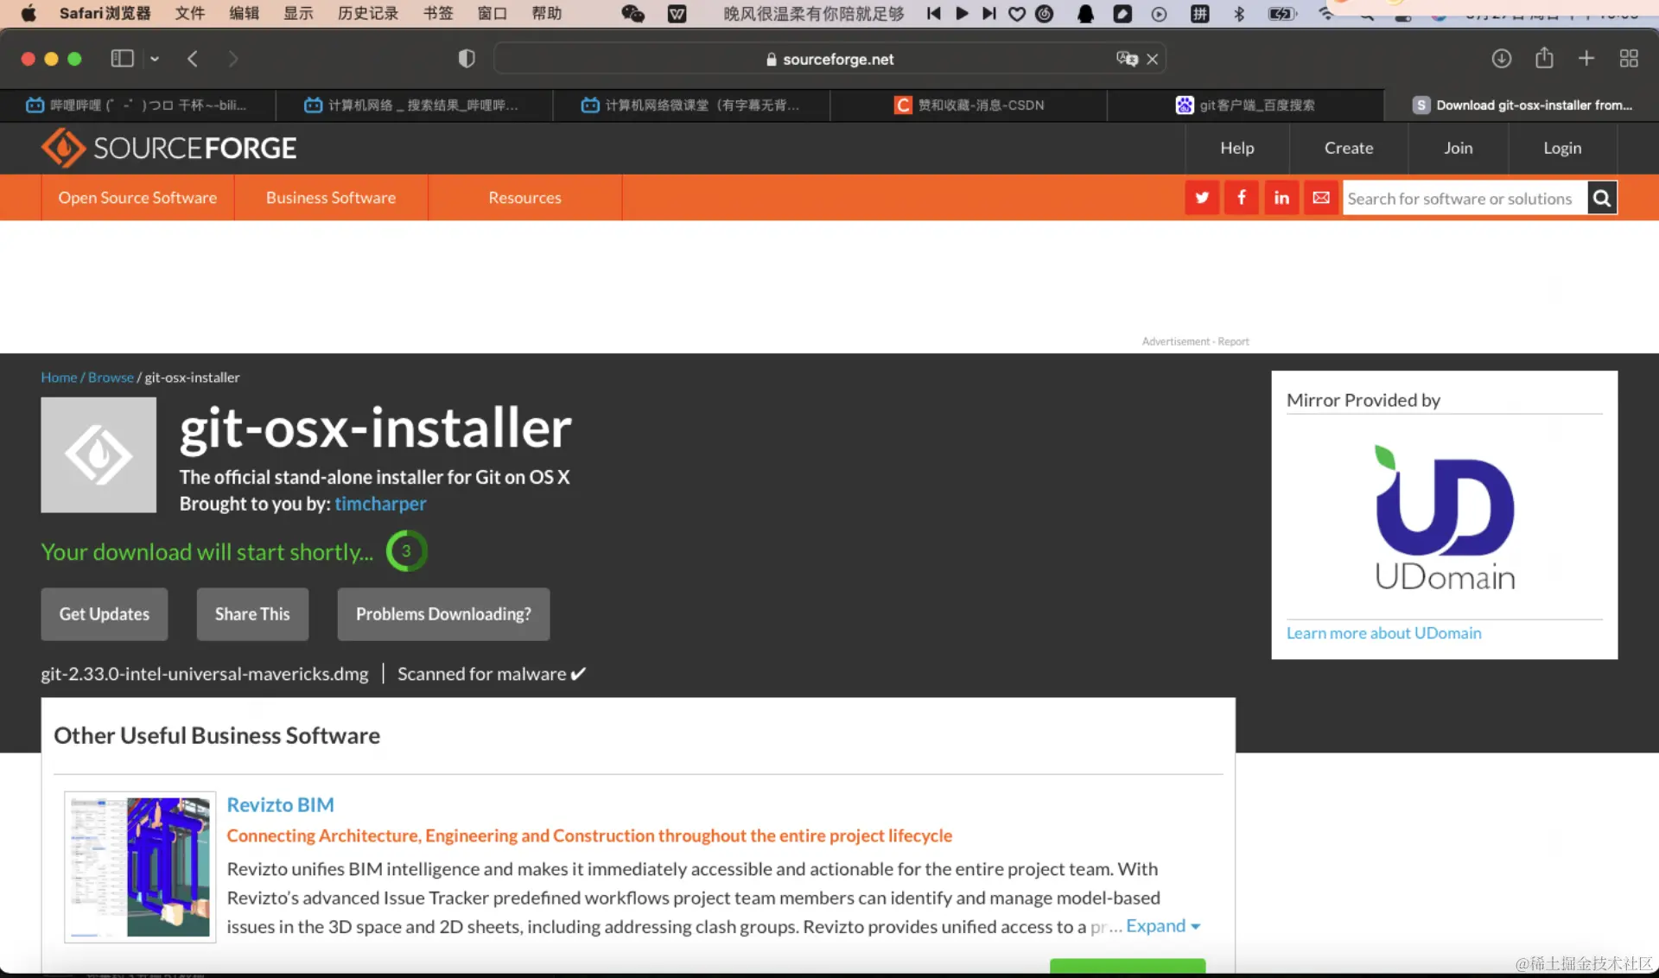Image resolution: width=1659 pixels, height=978 pixels.
Task: Play music from menu bar
Action: click(x=962, y=13)
